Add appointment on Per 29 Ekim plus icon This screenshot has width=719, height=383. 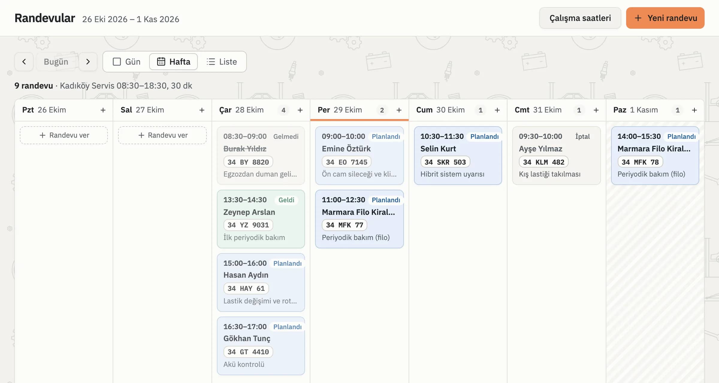[x=399, y=110]
